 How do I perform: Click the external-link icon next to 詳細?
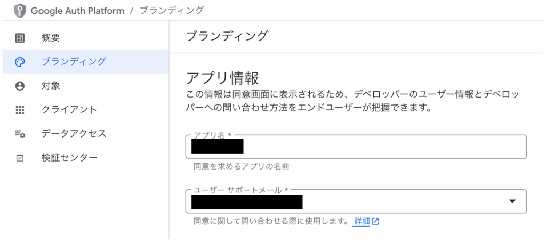pyautogui.click(x=375, y=221)
